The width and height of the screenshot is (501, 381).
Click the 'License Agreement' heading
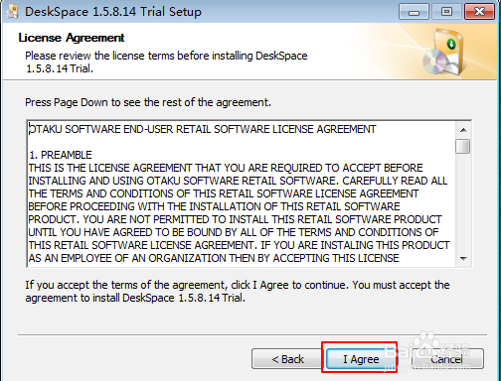tap(72, 38)
